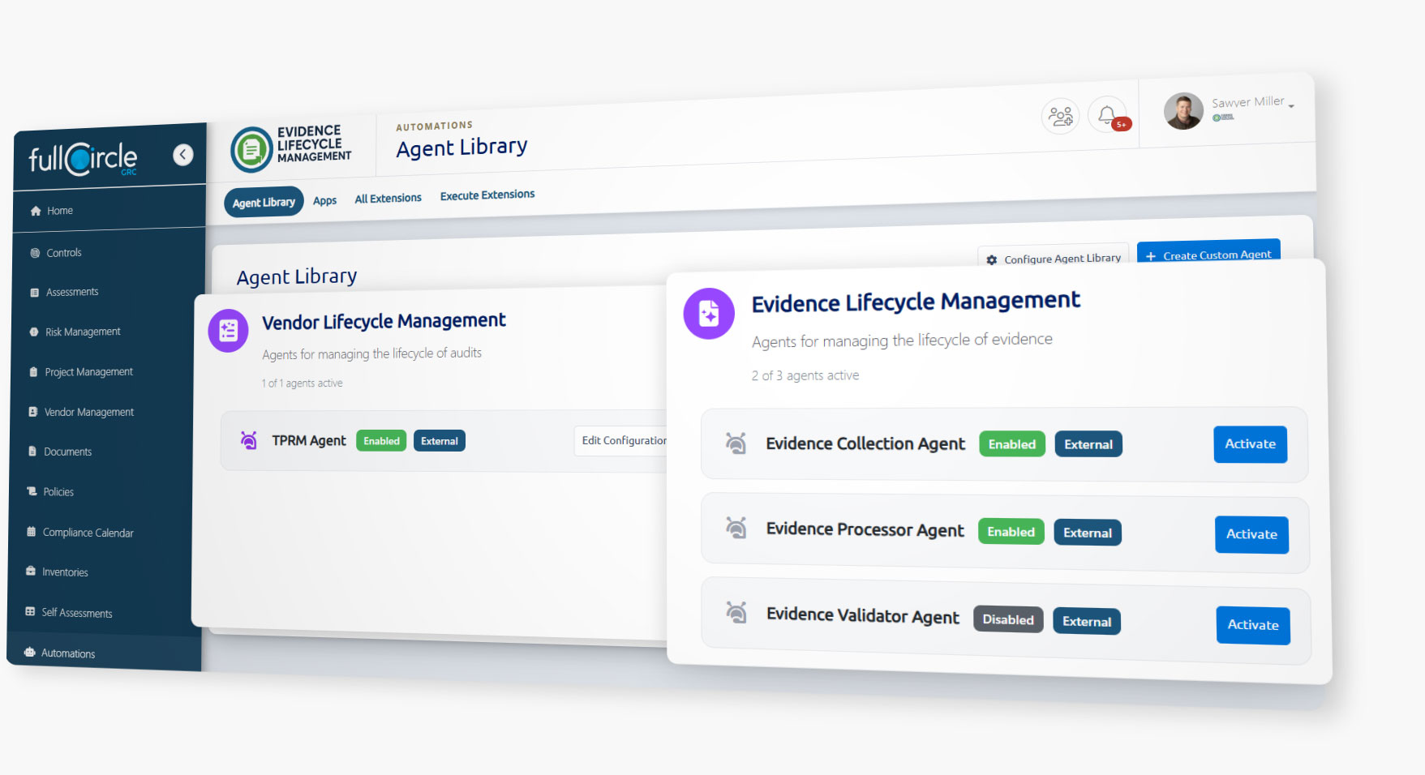Click the Evidence Validator Agent robot icon
The width and height of the screenshot is (1425, 775).
736,612
